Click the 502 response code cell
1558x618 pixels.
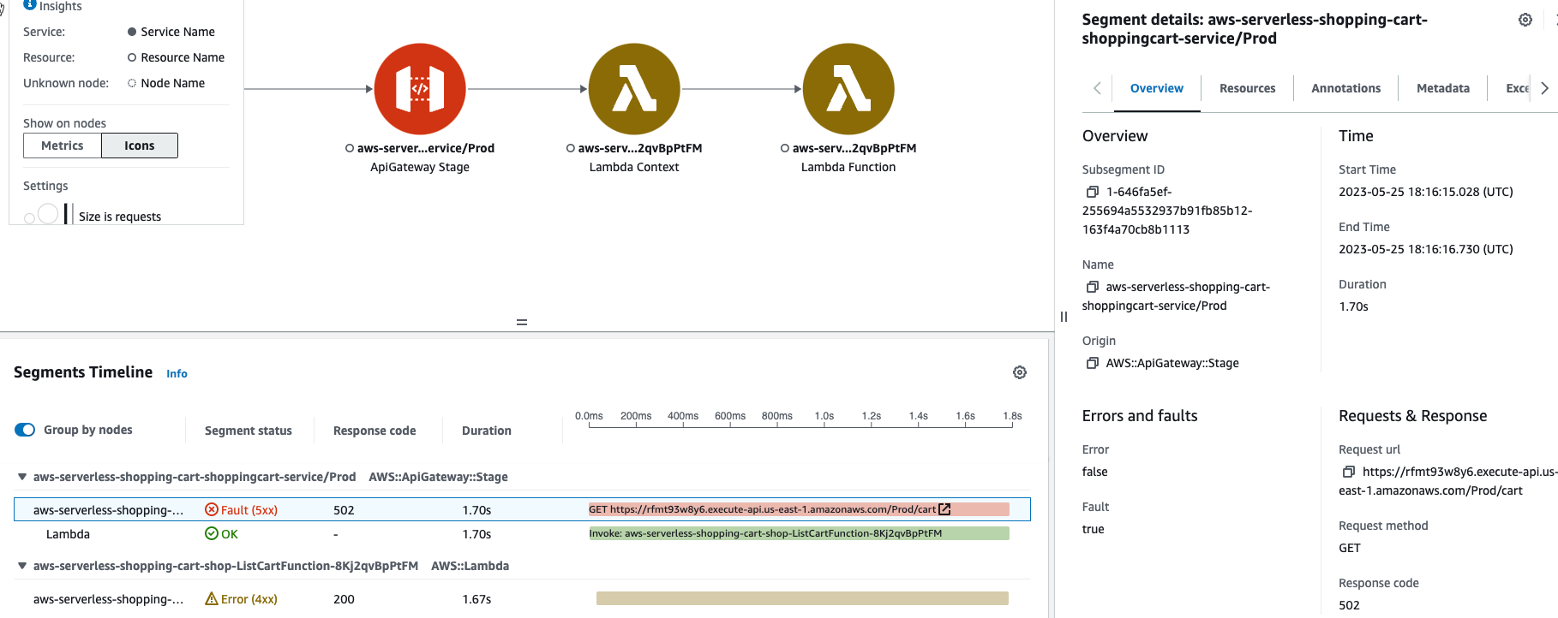(344, 510)
